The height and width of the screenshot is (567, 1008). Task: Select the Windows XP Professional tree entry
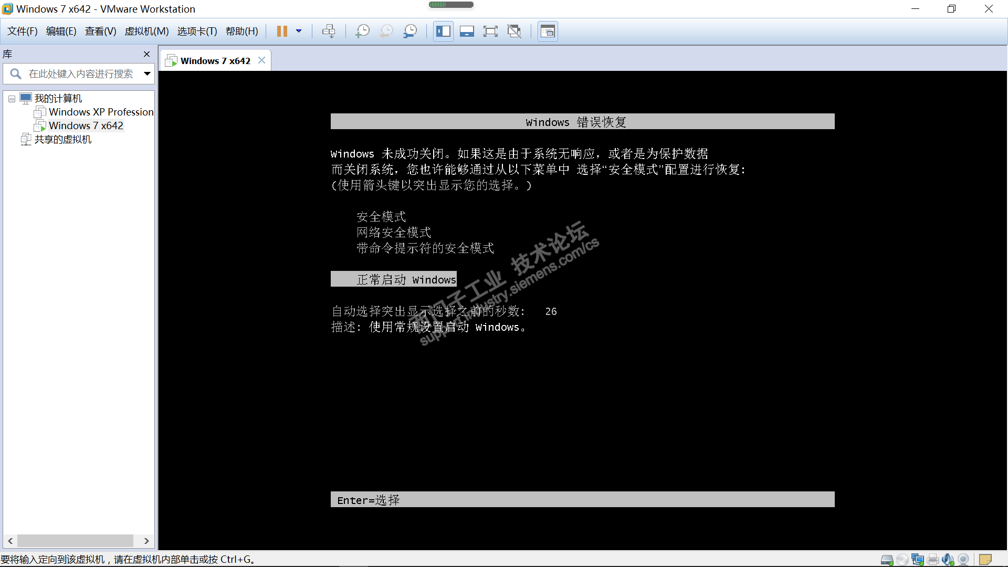coord(101,112)
